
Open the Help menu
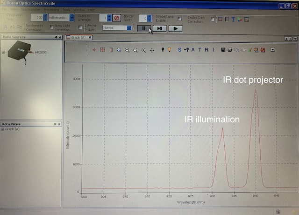[92, 10]
